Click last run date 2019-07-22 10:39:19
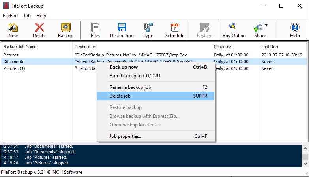 pyautogui.click(x=282, y=55)
